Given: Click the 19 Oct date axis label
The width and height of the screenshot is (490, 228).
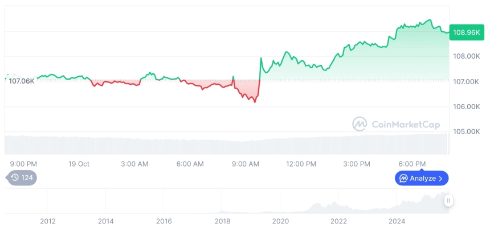Looking at the screenshot, I should tap(79, 164).
